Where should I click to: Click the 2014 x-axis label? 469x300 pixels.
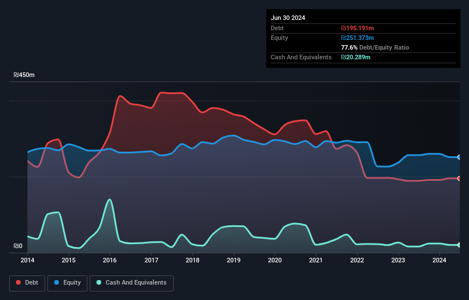(27, 260)
